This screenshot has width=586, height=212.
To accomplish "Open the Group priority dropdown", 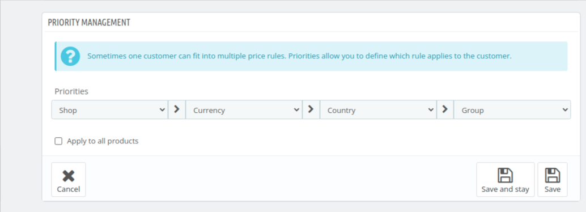I will click(x=512, y=109).
